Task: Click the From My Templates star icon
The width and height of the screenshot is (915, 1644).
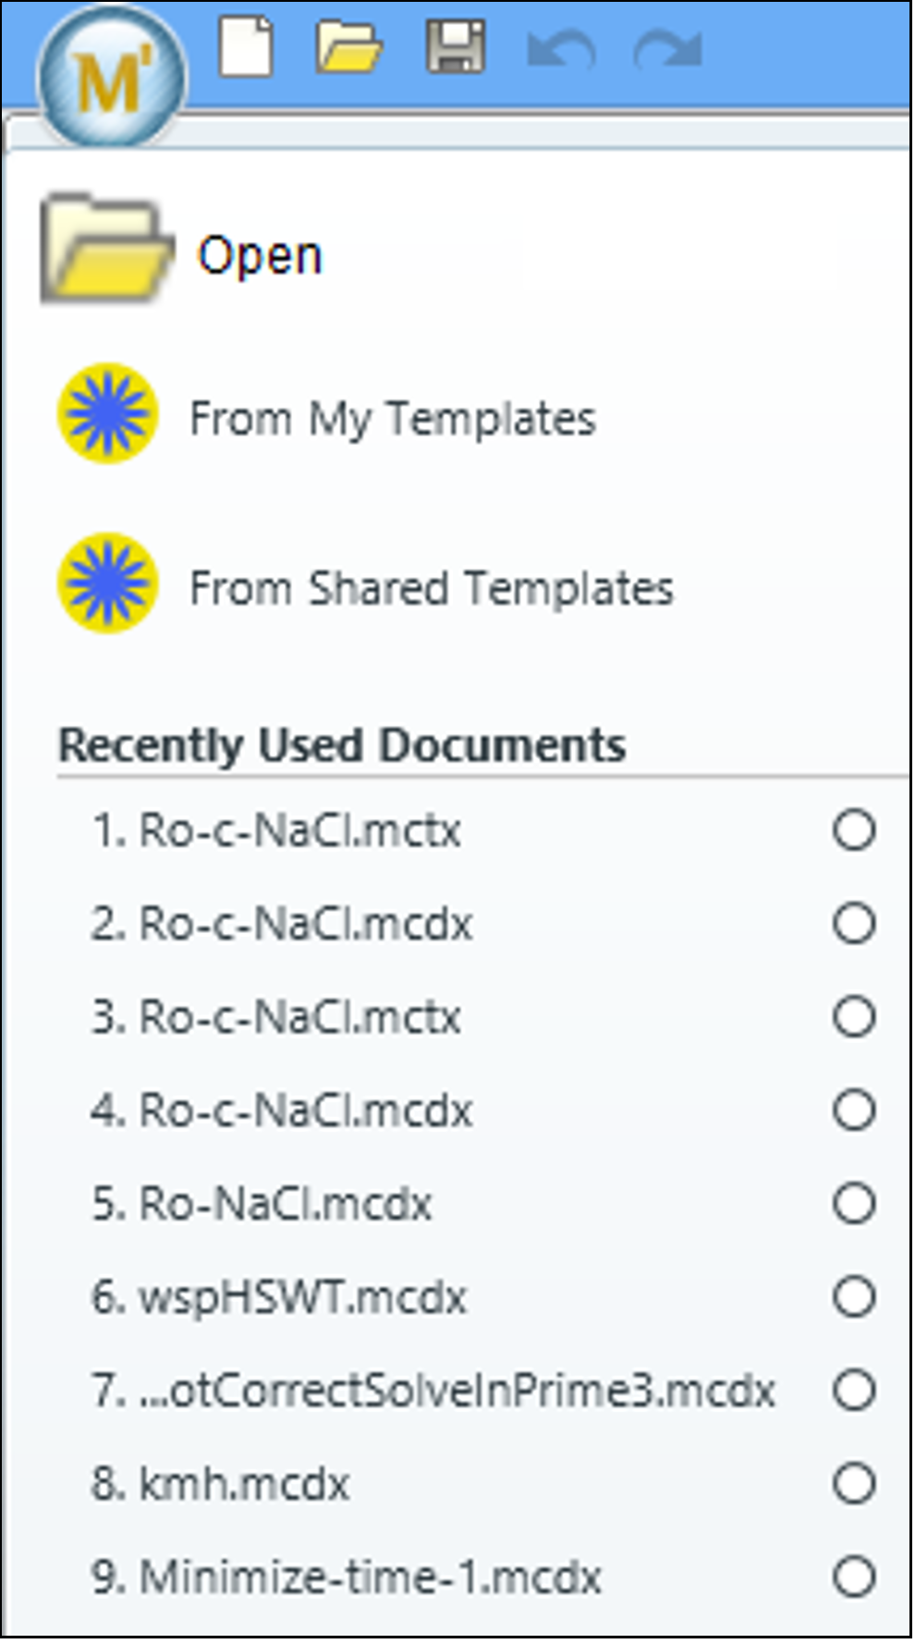Action: [x=107, y=413]
